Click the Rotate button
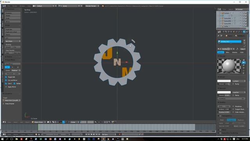 click(x=12, y=16)
